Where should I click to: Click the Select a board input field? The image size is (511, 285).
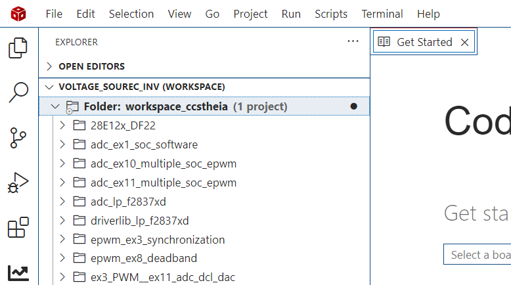pyautogui.click(x=478, y=254)
